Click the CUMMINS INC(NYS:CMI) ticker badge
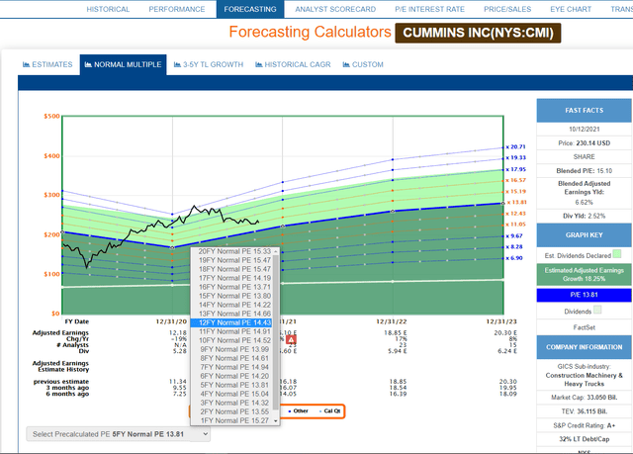Screen dimensions: 633x454 coord(478,33)
